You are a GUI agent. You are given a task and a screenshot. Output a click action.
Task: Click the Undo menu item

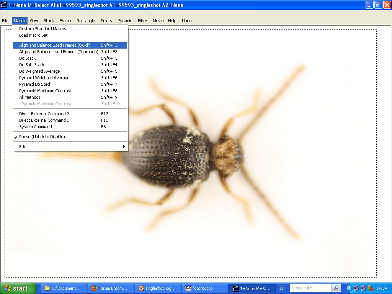186,21
